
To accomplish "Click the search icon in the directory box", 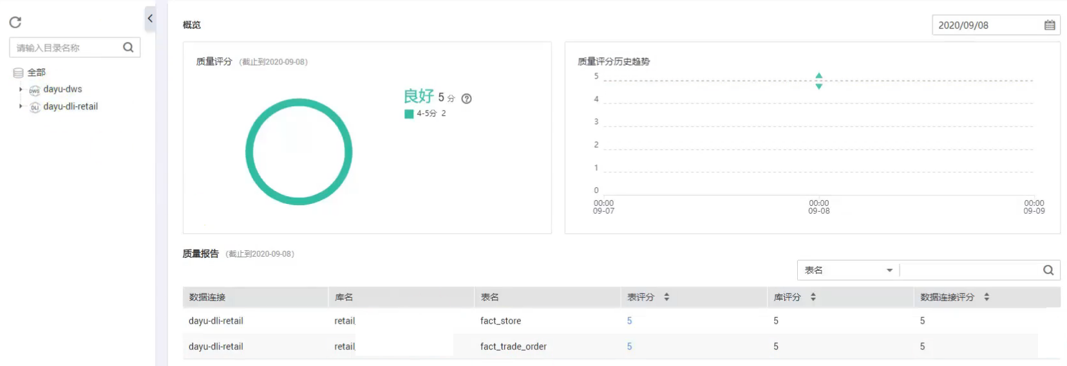I will tap(128, 47).
